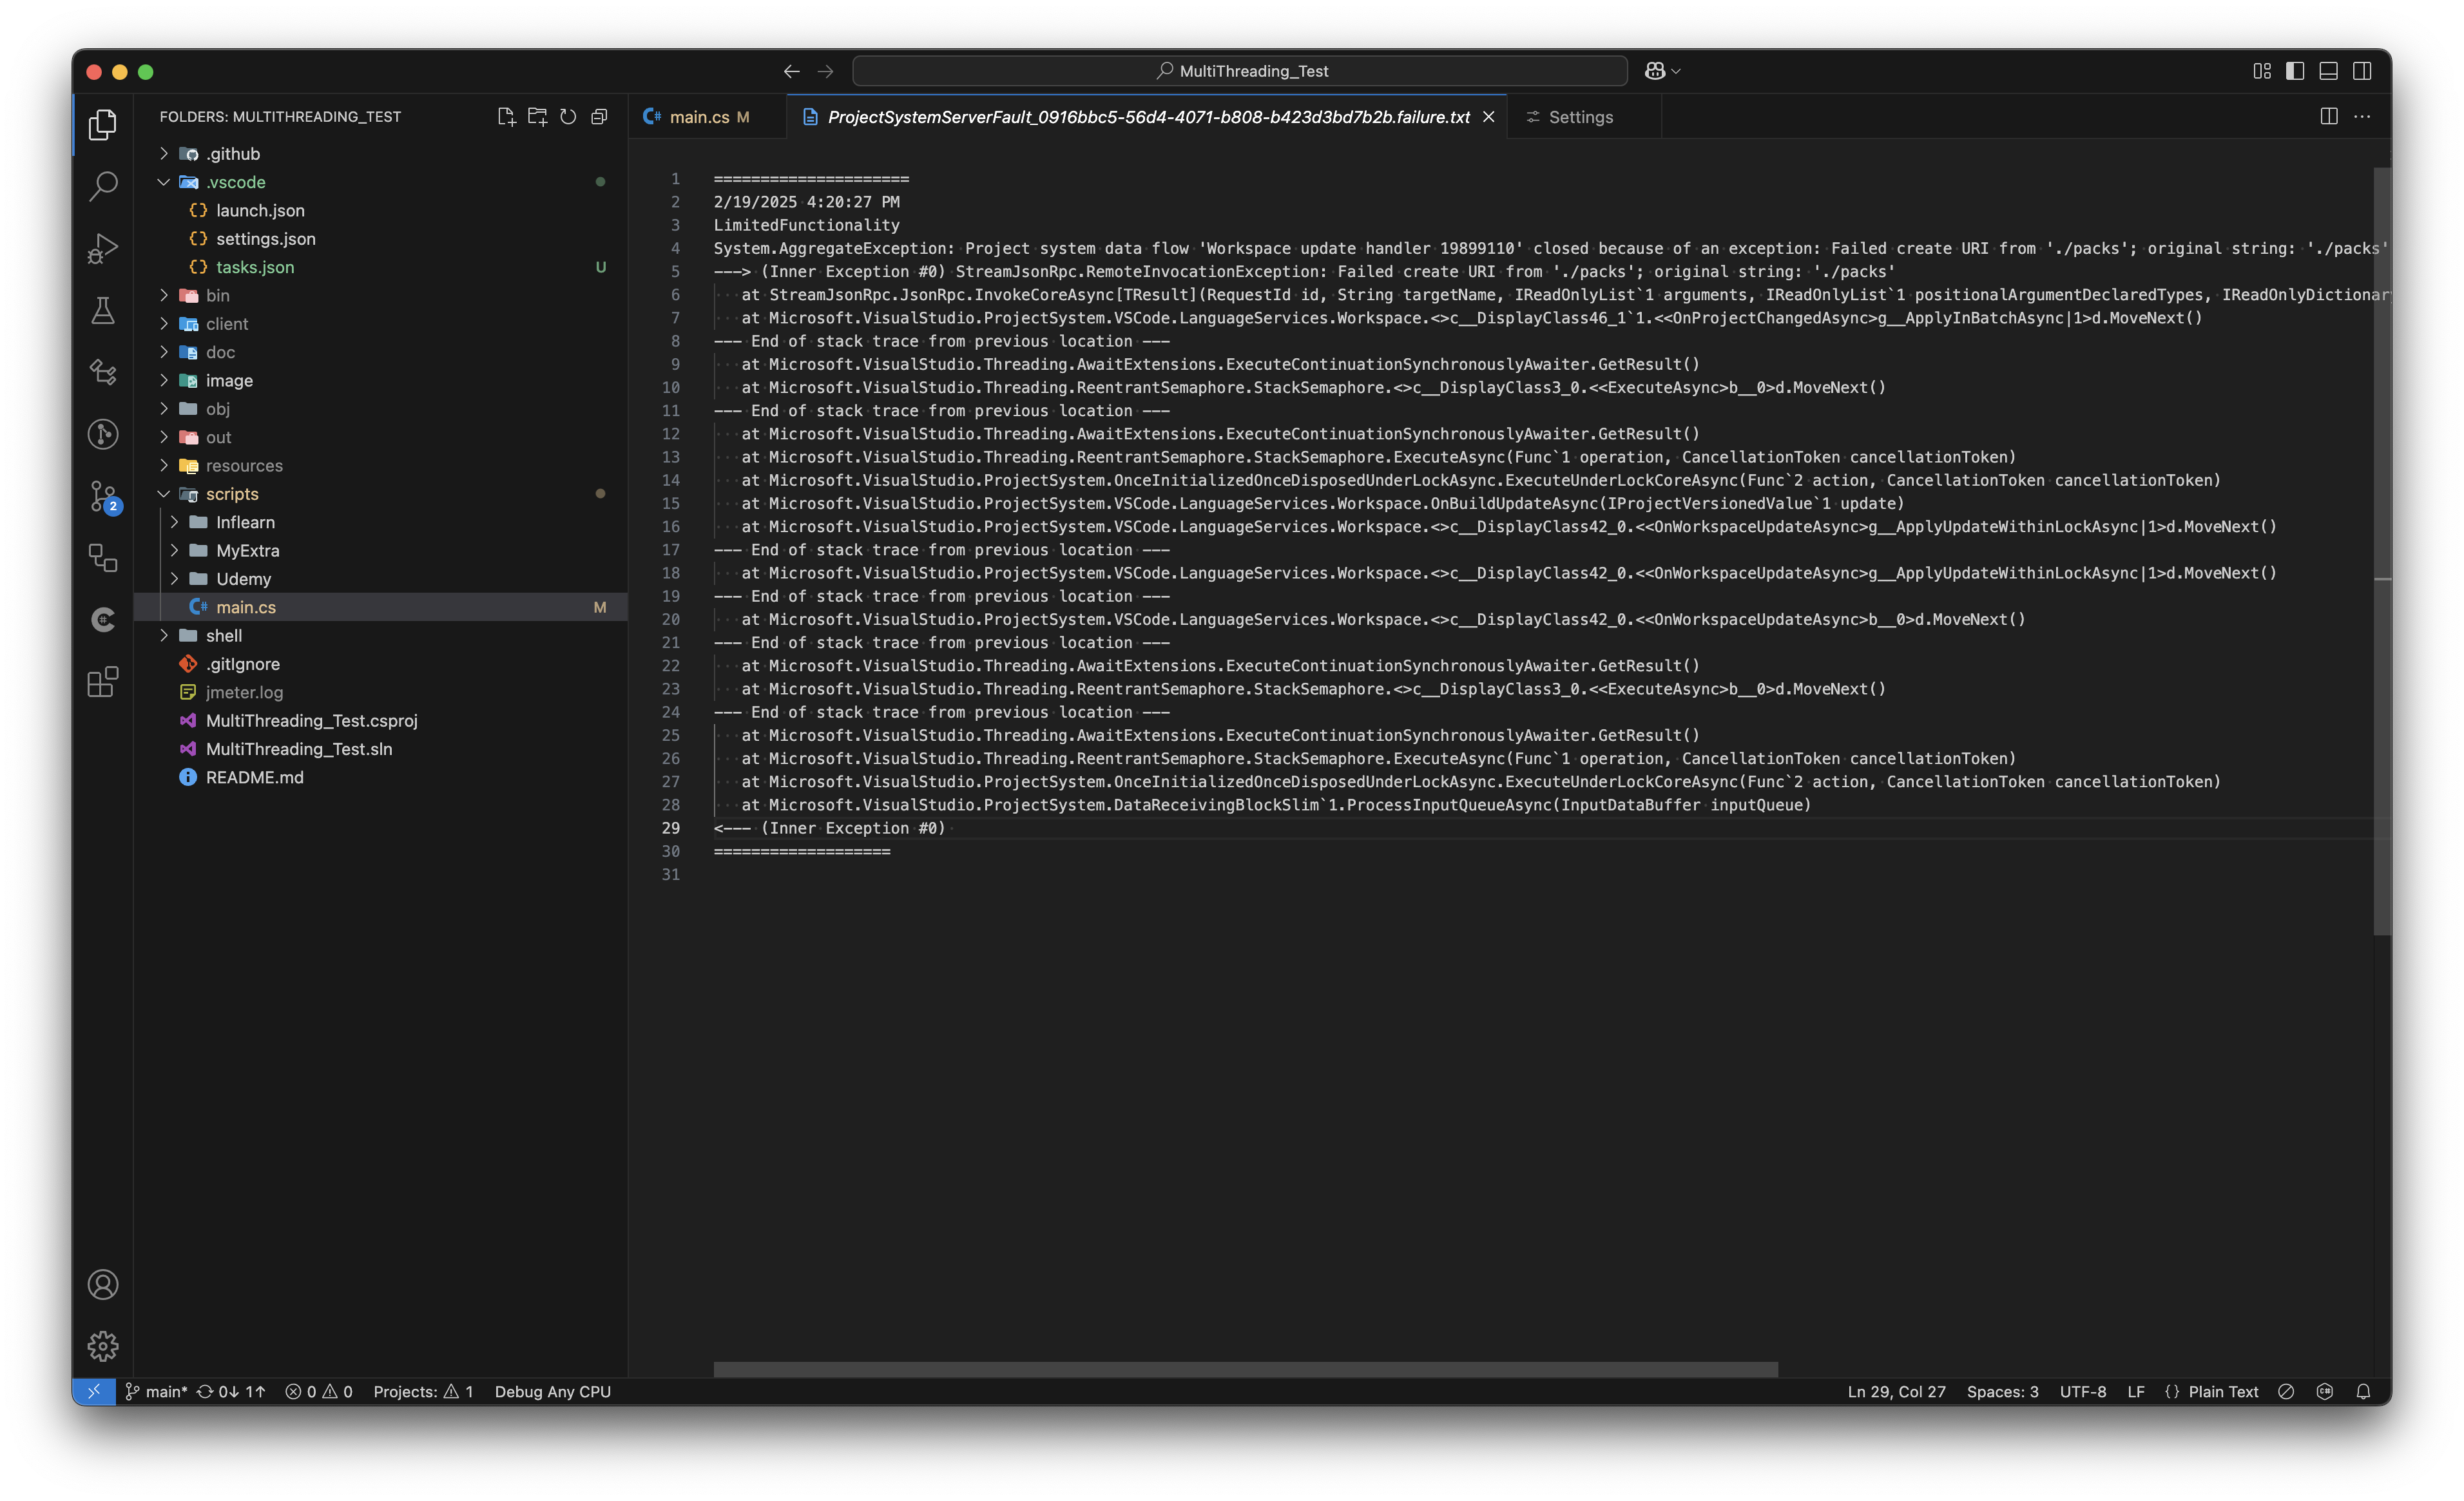Open the Search view in activity bar
Image resolution: width=2464 pixels, height=1501 pixels.
pos(103,186)
